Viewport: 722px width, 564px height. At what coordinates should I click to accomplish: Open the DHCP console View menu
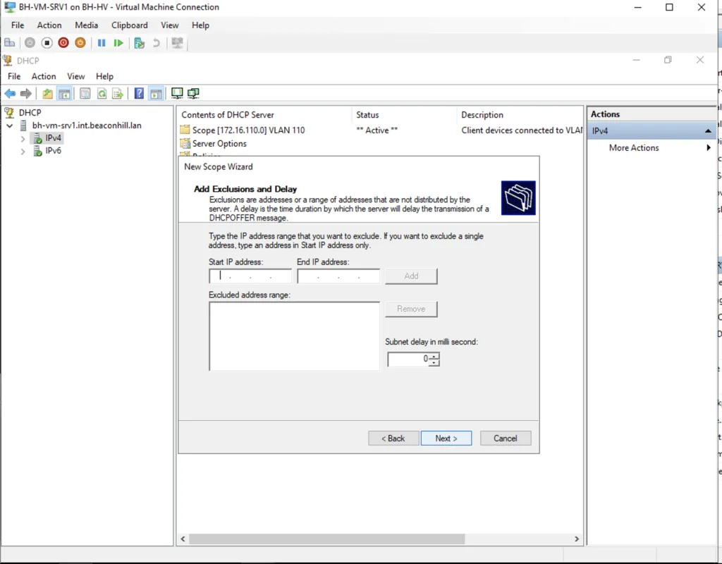tap(76, 76)
